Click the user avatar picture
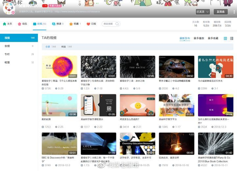The image size is (237, 171). pos(8,8)
